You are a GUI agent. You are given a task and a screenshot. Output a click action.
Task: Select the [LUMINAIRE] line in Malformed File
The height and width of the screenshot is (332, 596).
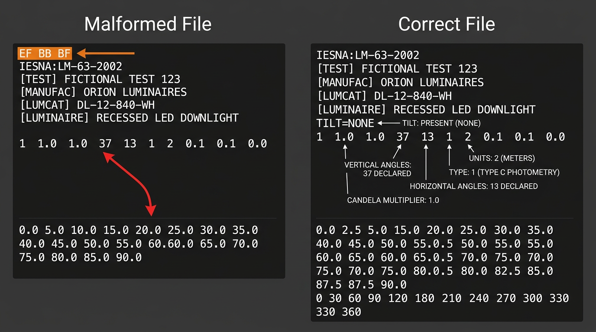tap(129, 118)
